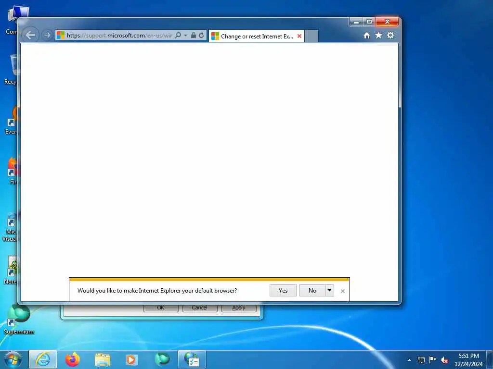Minimize the Internet Explorer window
The image size is (493, 369).
(356, 22)
